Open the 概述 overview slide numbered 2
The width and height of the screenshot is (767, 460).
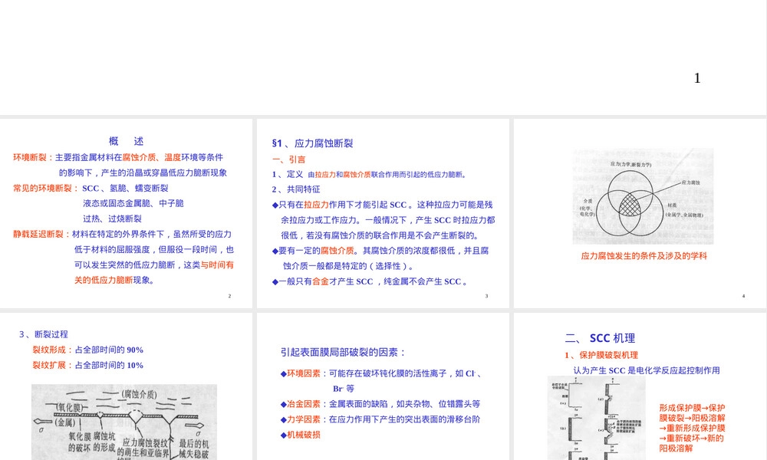click(x=127, y=213)
